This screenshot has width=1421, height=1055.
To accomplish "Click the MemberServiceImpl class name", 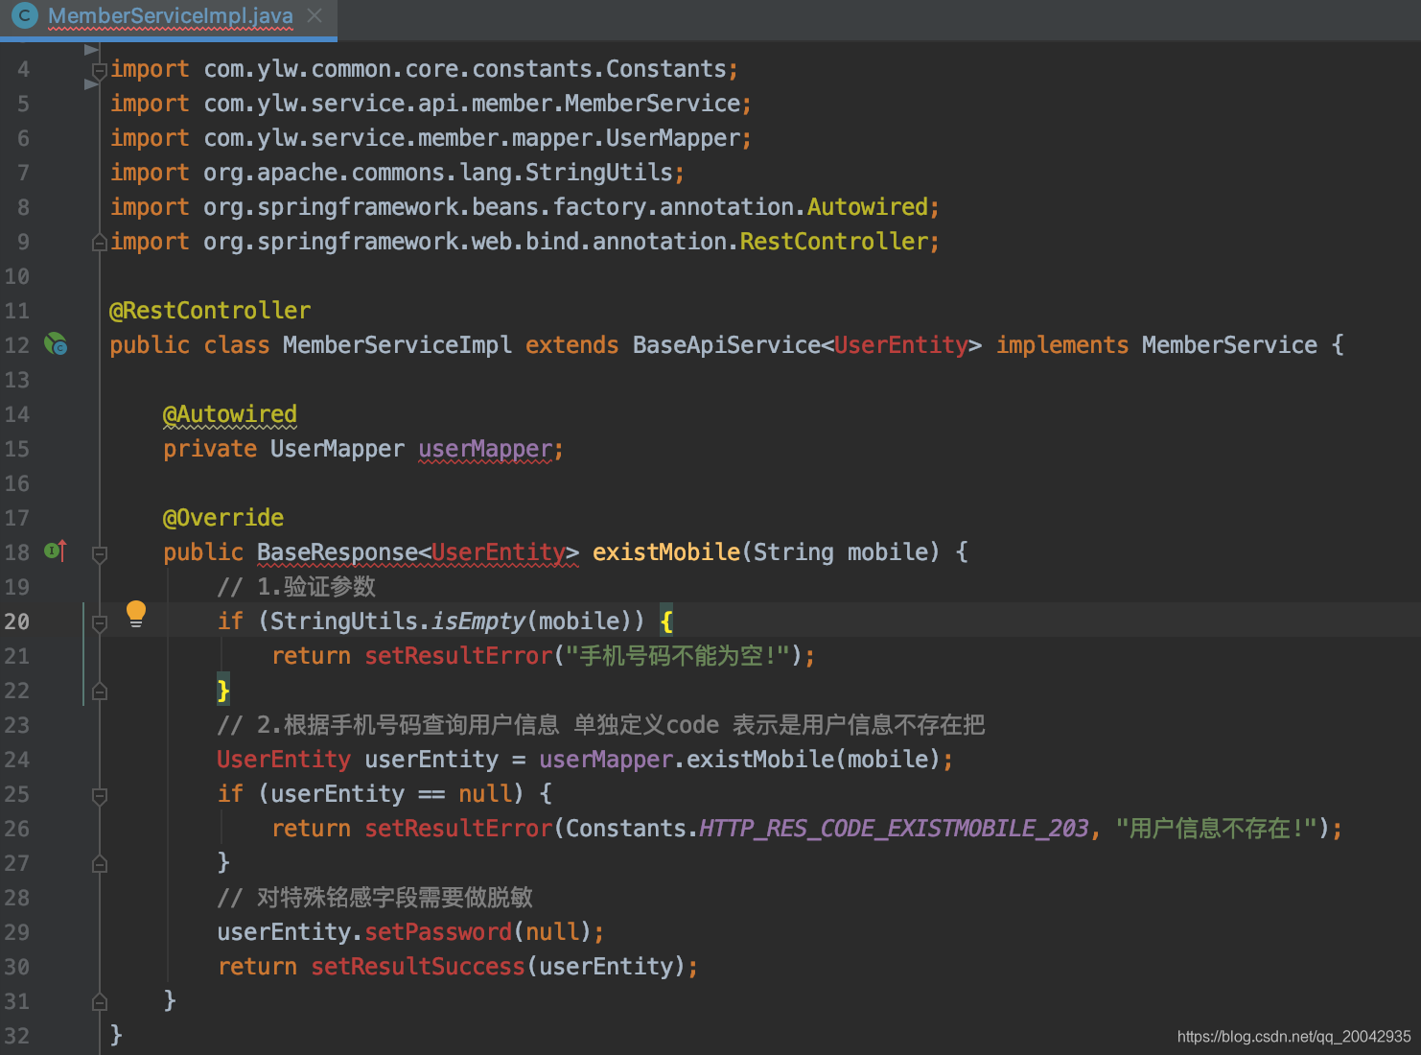I will [x=397, y=345].
